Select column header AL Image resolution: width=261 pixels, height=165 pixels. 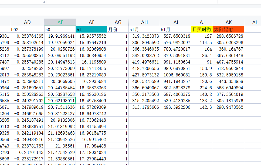click(253, 22)
